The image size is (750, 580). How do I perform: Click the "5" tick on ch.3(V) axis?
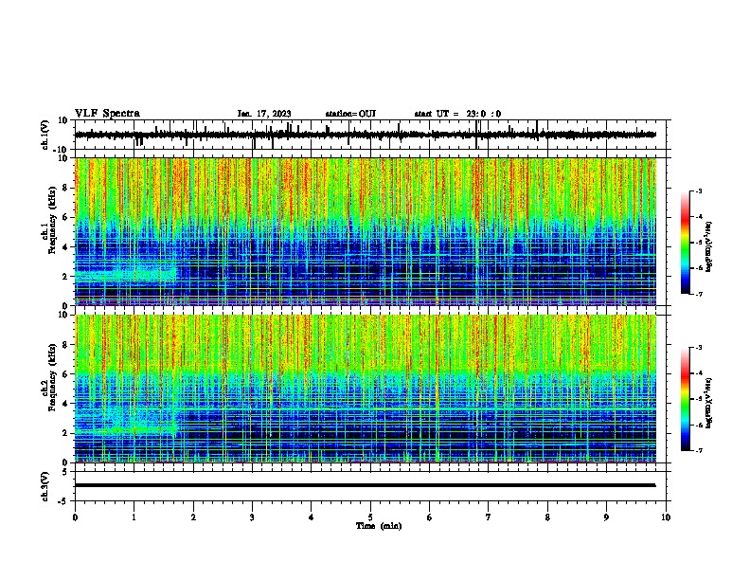point(65,472)
